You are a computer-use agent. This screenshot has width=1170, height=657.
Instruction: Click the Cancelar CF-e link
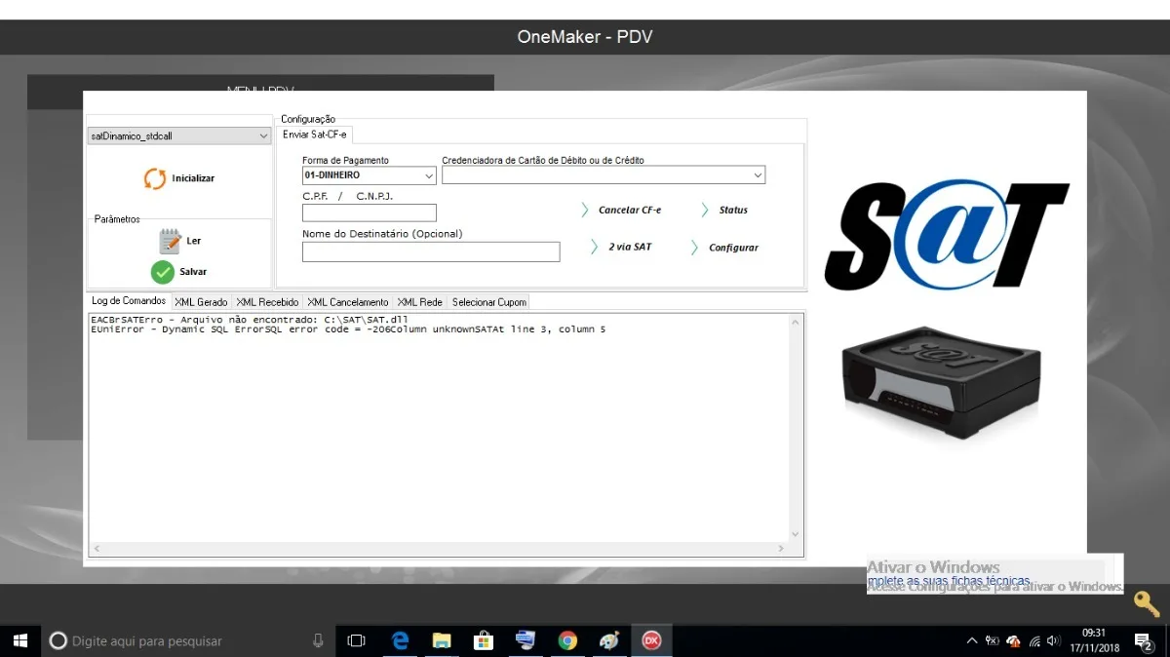pos(630,210)
